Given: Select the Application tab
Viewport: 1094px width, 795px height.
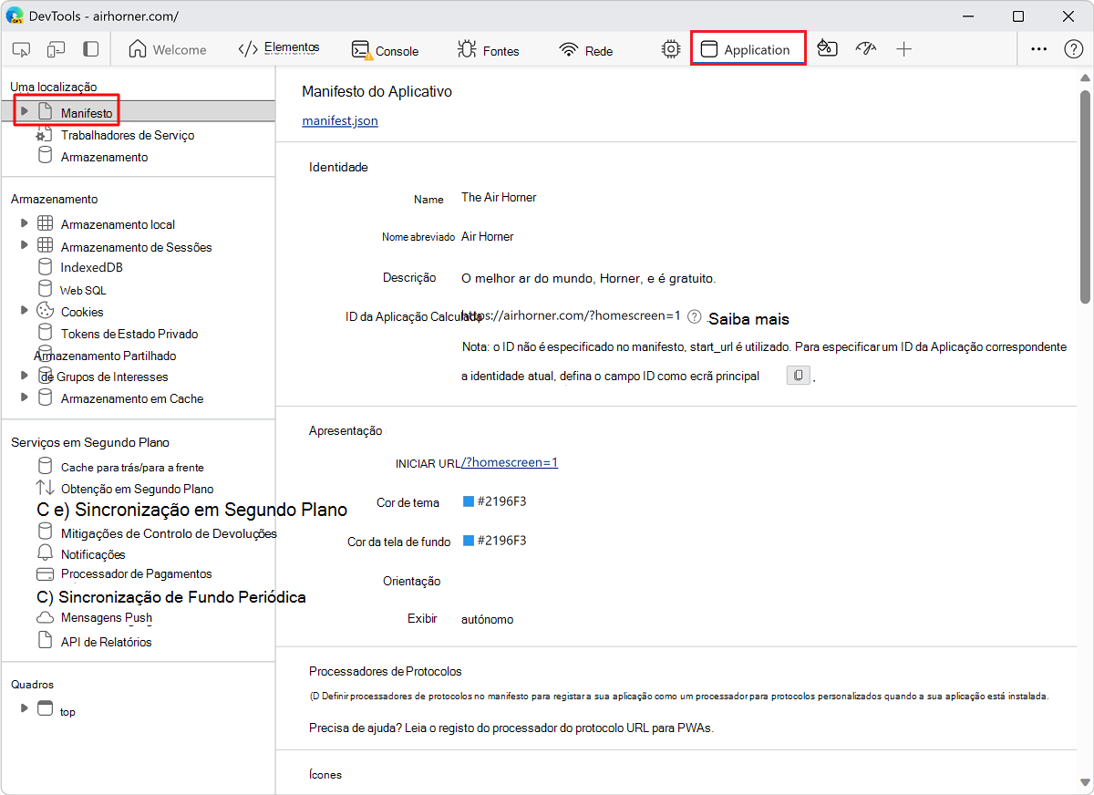Looking at the screenshot, I should pos(748,49).
